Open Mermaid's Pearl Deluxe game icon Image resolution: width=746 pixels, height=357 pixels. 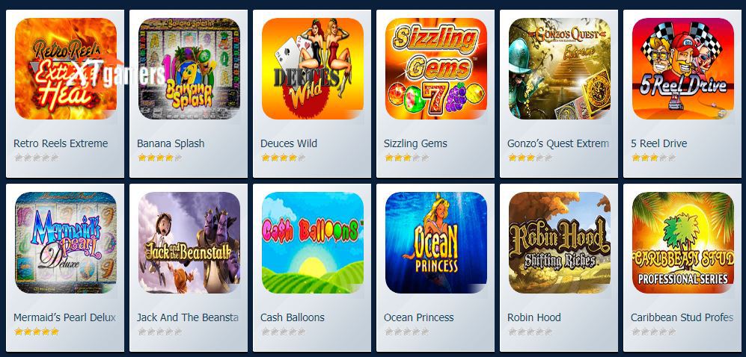[66, 243]
